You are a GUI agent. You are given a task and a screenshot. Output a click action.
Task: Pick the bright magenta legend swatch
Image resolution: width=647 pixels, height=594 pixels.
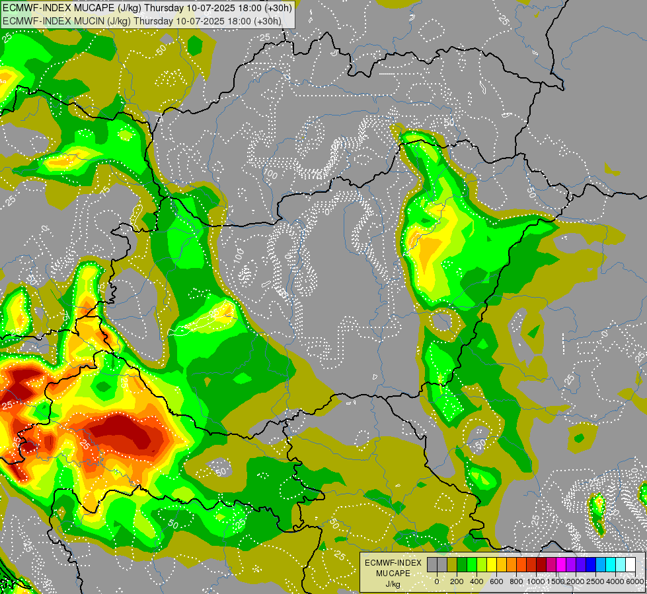pyautogui.click(x=561, y=564)
